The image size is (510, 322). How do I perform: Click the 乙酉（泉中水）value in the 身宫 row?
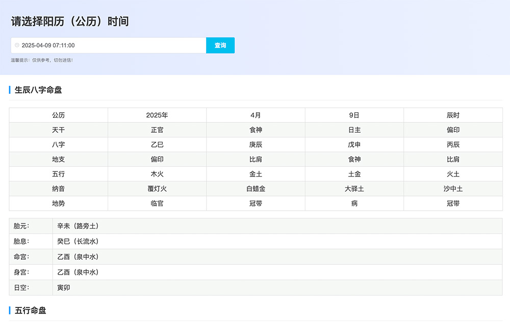tap(78, 272)
